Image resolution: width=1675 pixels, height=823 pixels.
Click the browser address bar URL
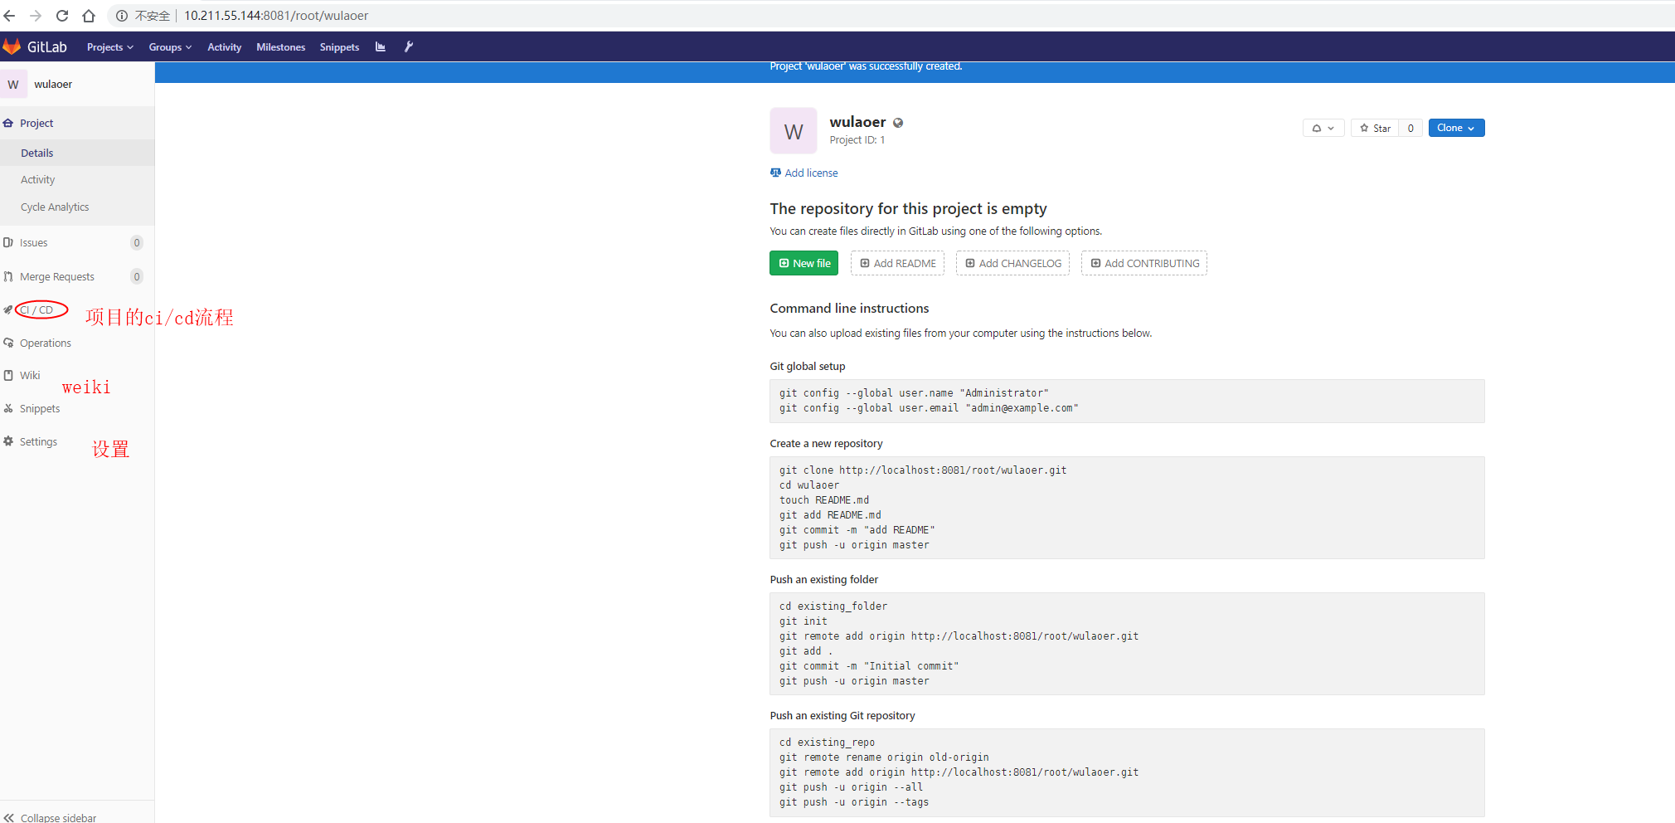coord(276,16)
